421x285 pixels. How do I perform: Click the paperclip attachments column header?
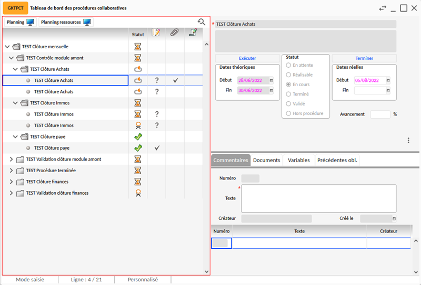coord(174,33)
